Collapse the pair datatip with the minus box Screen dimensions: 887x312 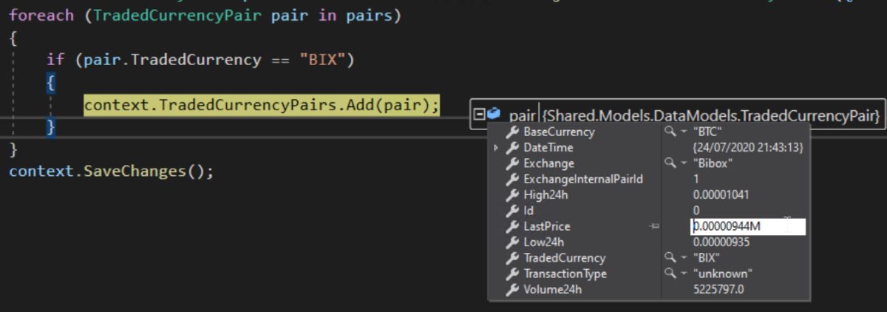coord(479,115)
